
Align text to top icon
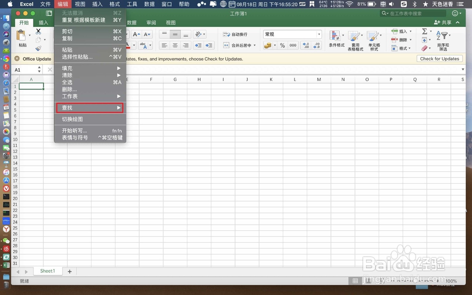click(x=164, y=34)
